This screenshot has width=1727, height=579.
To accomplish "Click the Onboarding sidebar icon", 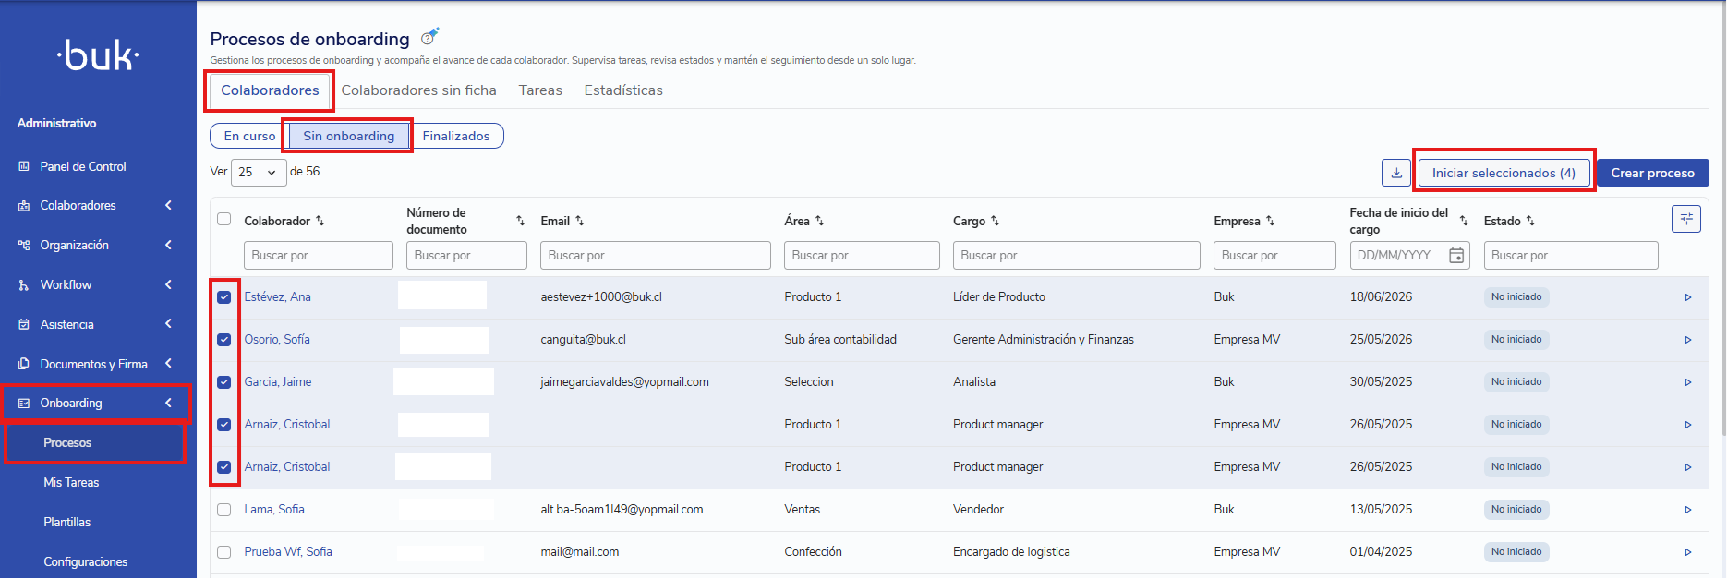I will click(x=24, y=404).
